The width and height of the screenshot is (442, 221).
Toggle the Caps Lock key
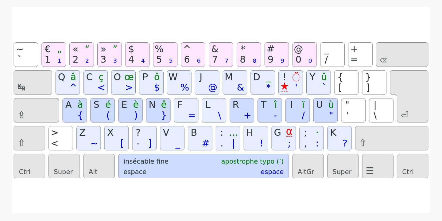pos(36,110)
